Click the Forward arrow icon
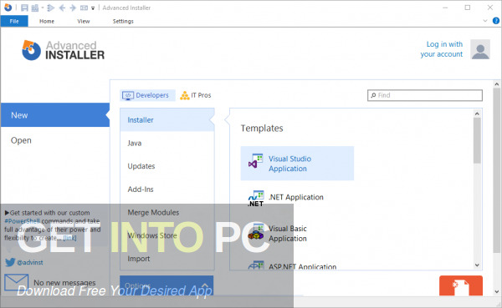502x308 pixels. (x=73, y=8)
